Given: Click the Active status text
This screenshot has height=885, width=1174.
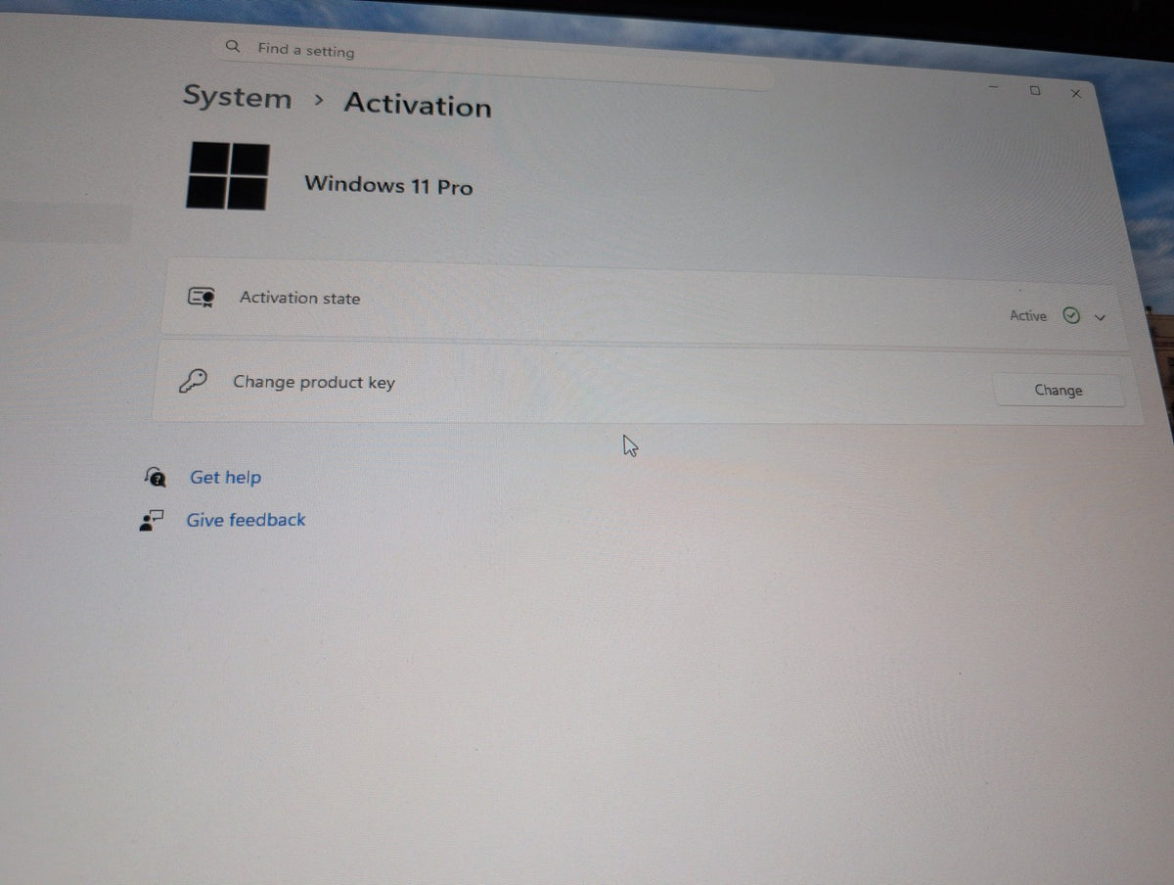Looking at the screenshot, I should coord(1028,315).
